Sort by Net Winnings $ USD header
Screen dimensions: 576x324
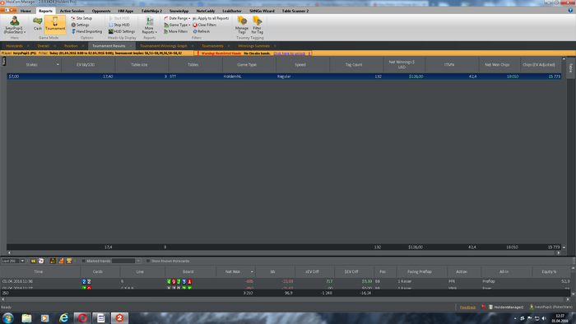(x=404, y=65)
